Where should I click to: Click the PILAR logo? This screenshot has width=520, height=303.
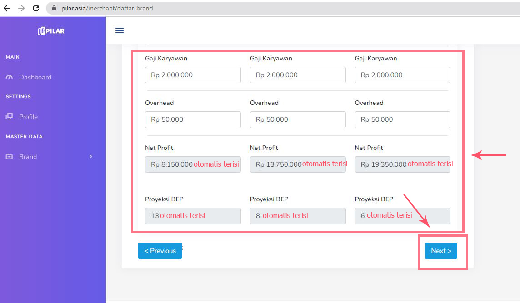coord(51,31)
